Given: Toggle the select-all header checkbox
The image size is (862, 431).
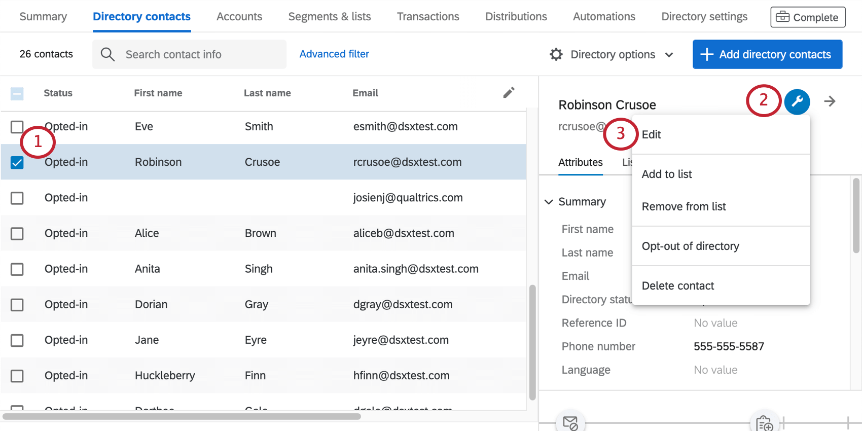Looking at the screenshot, I should (17, 93).
